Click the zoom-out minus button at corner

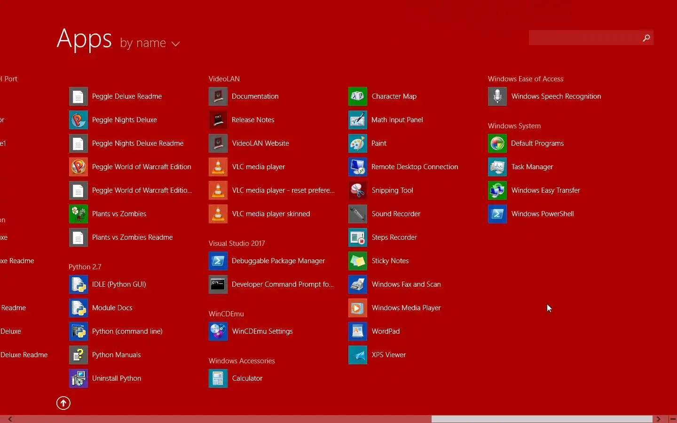pyautogui.click(x=673, y=419)
